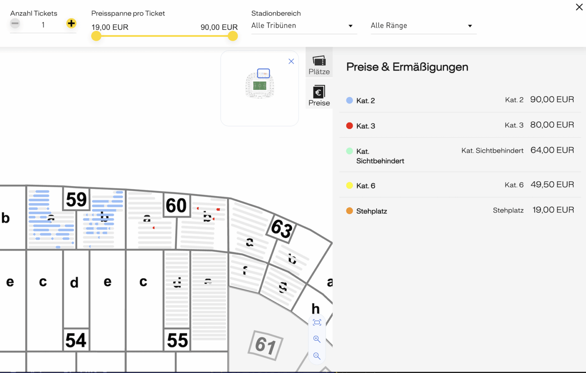Select the blue Kat. 2 color dot

349,100
